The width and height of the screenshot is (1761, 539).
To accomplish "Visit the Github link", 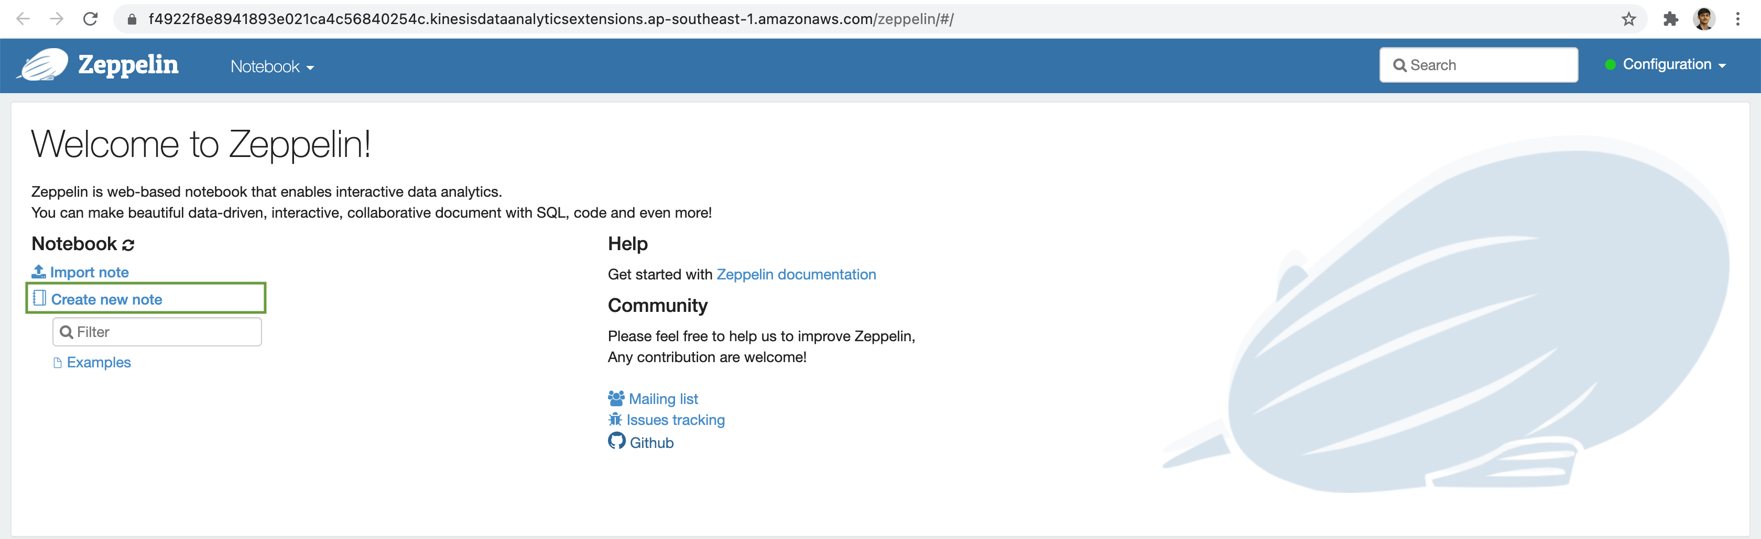I will pyautogui.click(x=651, y=443).
